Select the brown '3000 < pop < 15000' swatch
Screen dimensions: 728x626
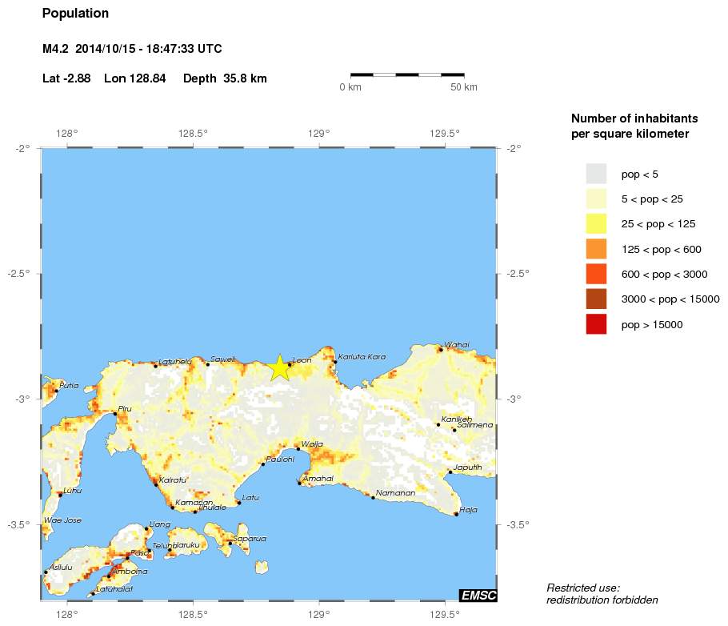[x=596, y=299]
